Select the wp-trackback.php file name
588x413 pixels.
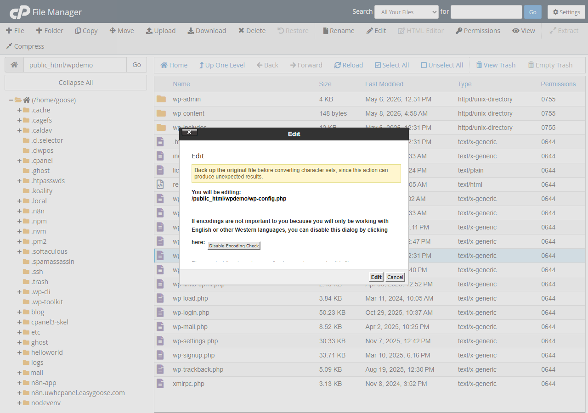pyautogui.click(x=198, y=369)
